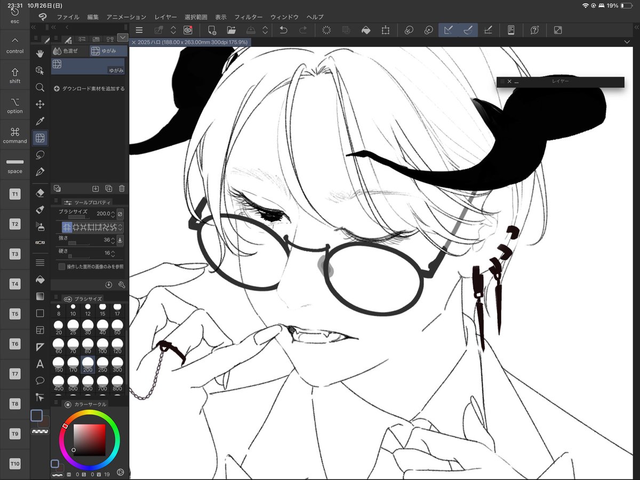Open the sub tool detail wrench icon

point(122,285)
